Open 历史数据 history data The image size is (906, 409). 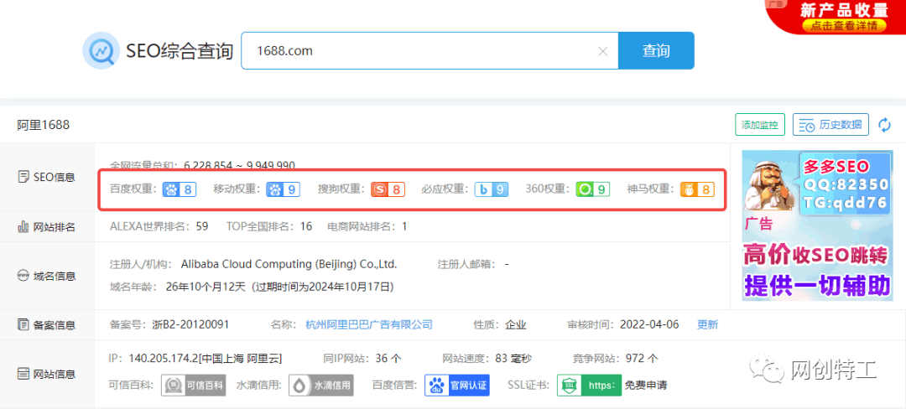point(830,125)
